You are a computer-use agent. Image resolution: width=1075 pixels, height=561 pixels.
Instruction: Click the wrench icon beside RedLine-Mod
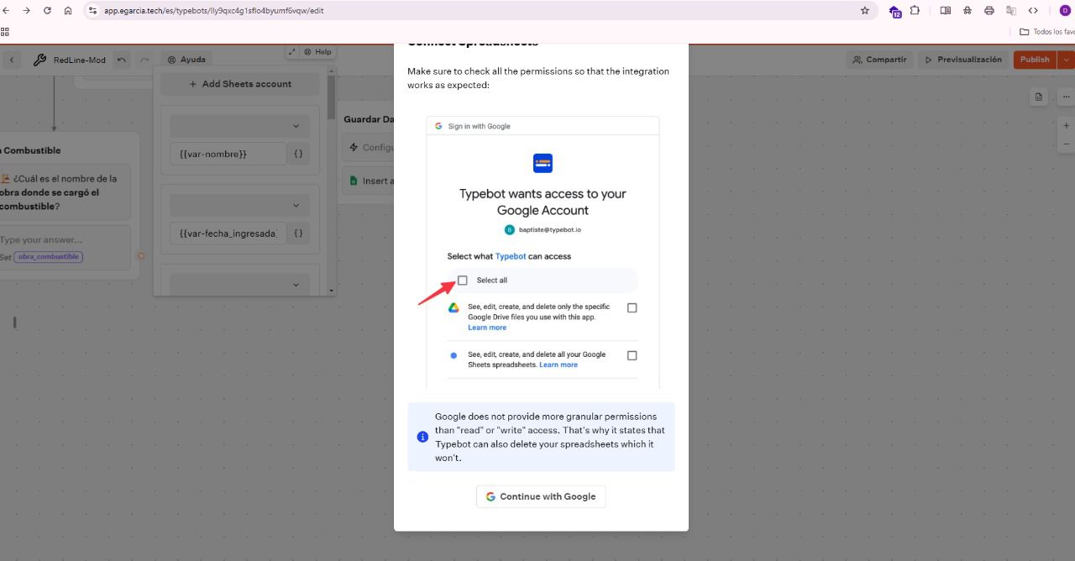39,60
